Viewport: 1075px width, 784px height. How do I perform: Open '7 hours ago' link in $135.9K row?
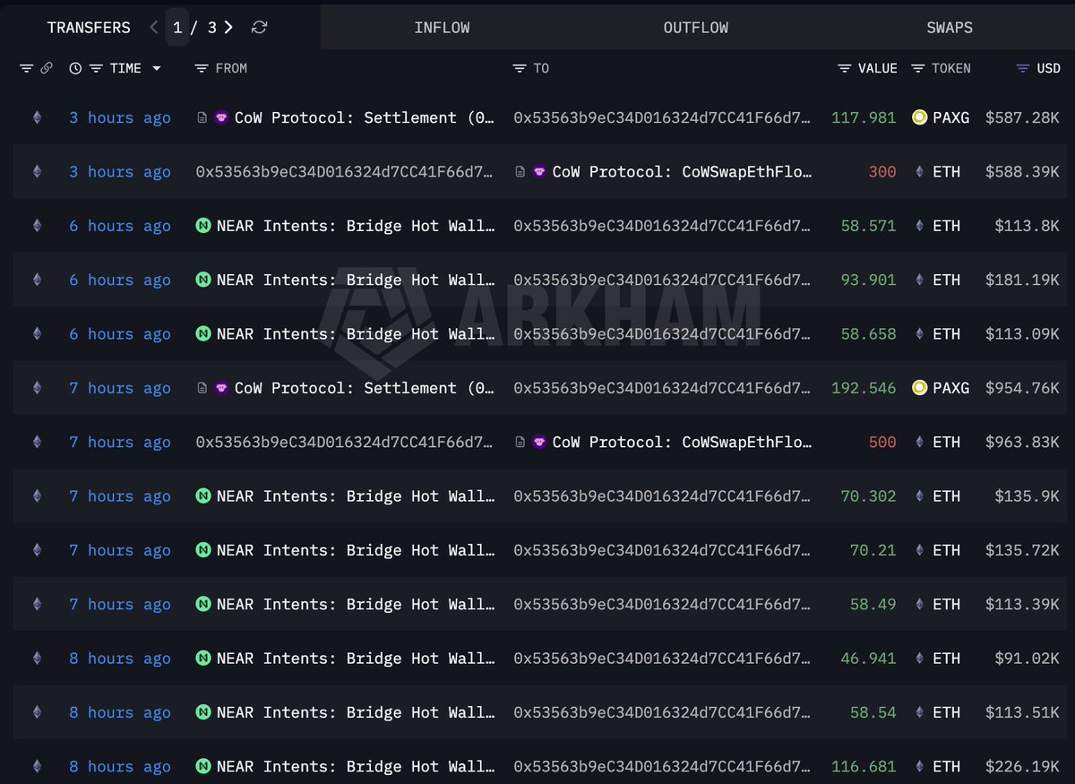pos(120,495)
